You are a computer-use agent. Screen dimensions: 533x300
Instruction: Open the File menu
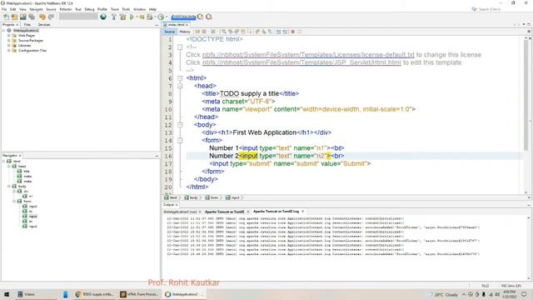click(x=4, y=9)
